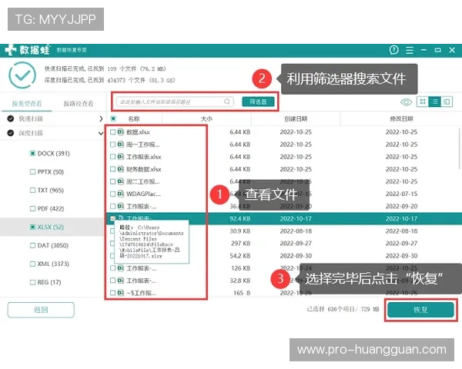Image resolution: width=462 pixels, height=369 pixels.
Task: Click the 297 KB size cell
Action: 241,244
